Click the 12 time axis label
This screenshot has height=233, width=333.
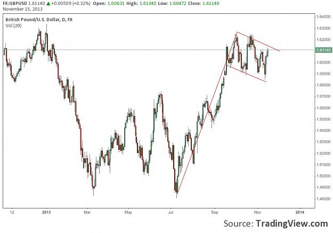coord(12,212)
